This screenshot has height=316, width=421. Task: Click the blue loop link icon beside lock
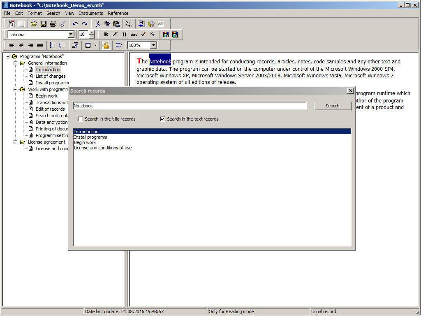point(119,45)
